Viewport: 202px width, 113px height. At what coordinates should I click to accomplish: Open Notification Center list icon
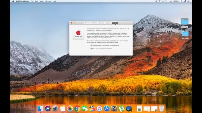[x=189, y=1]
